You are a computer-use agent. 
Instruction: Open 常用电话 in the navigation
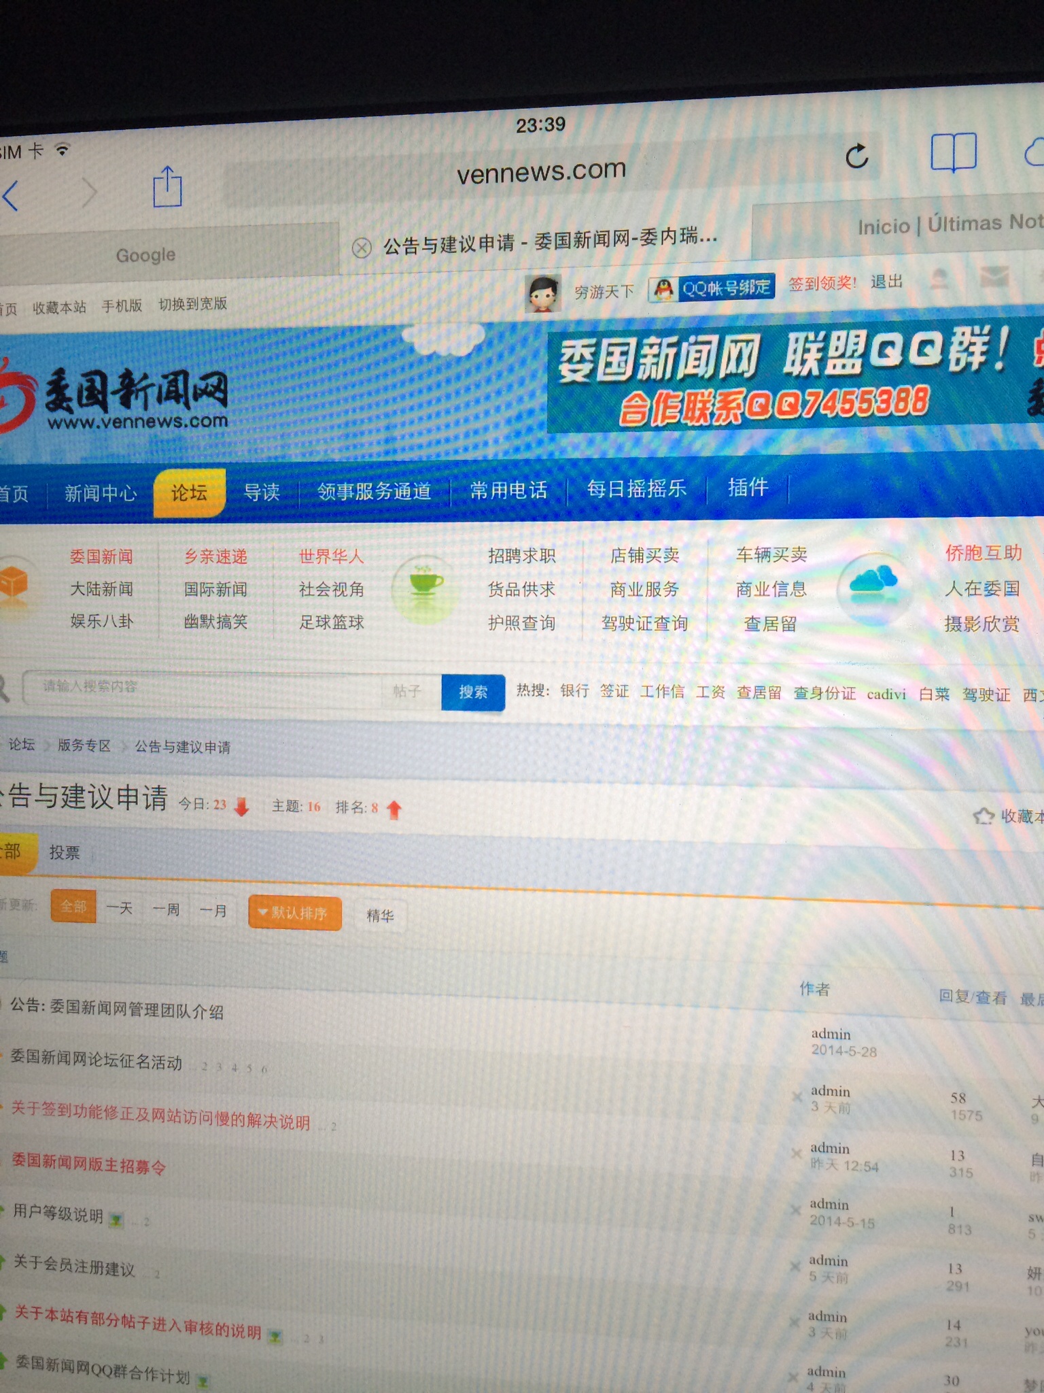508,490
